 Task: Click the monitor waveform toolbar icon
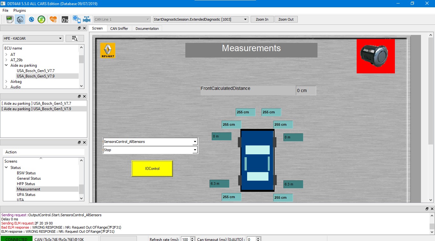tap(10, 19)
